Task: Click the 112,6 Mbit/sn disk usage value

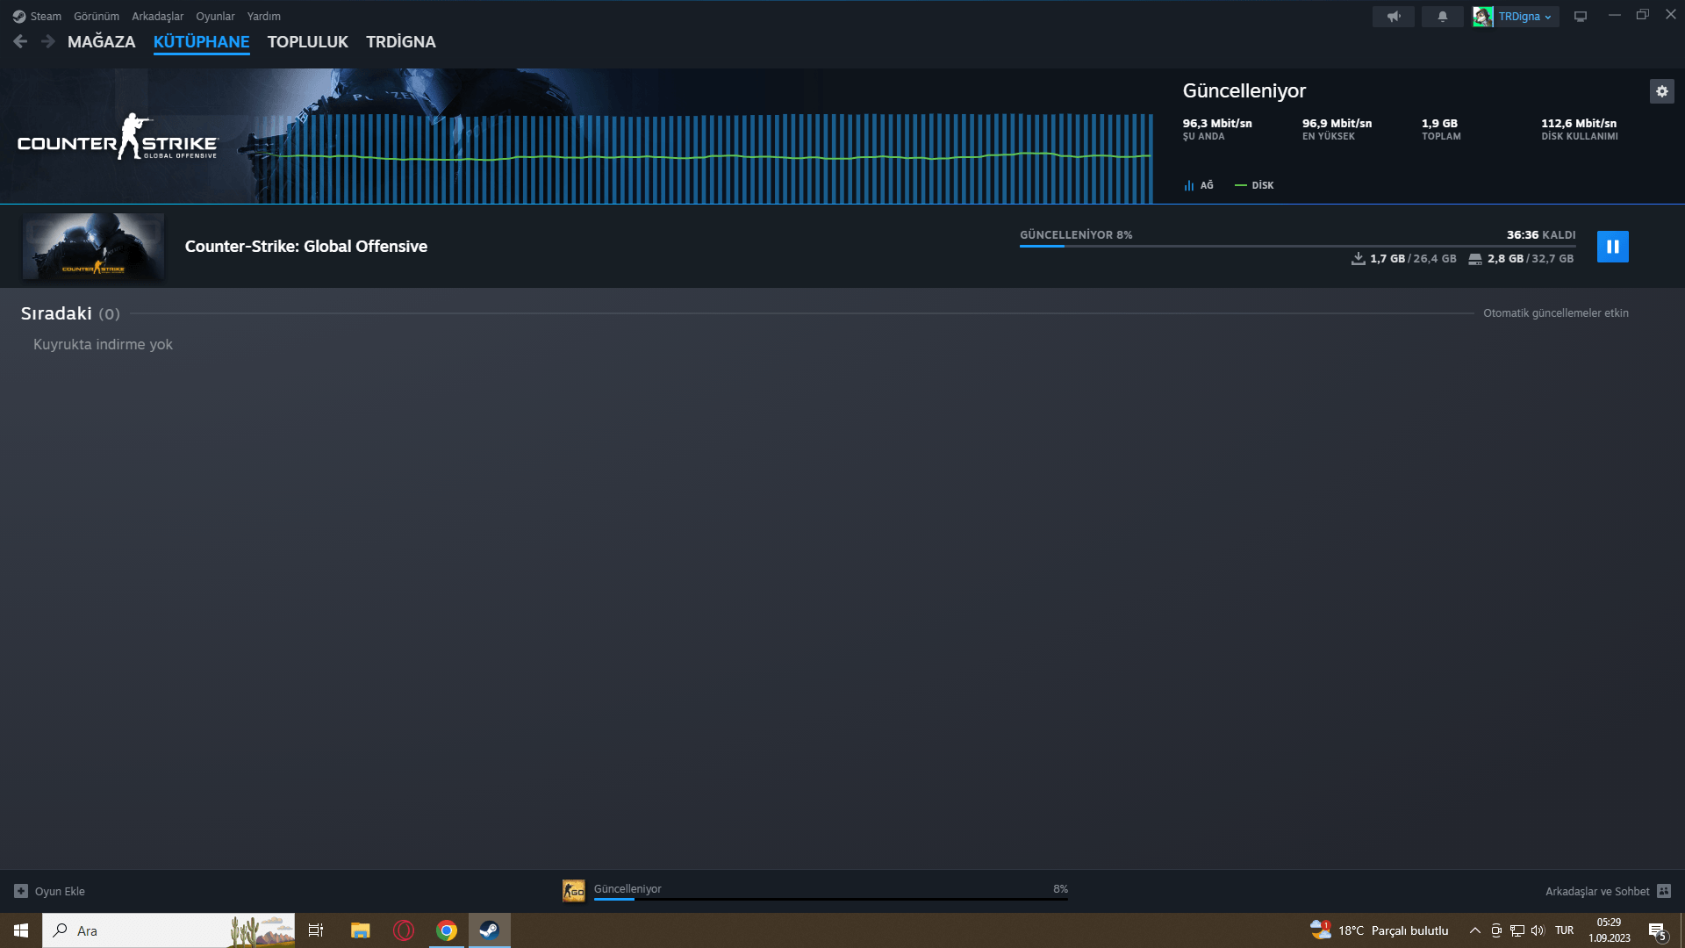Action: tap(1579, 124)
